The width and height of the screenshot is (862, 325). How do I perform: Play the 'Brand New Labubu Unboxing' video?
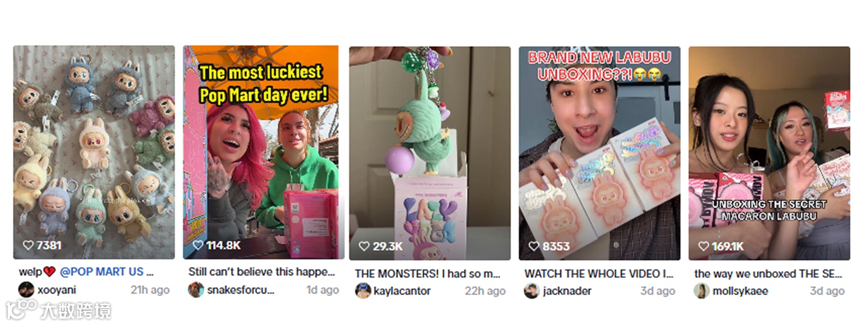click(599, 153)
